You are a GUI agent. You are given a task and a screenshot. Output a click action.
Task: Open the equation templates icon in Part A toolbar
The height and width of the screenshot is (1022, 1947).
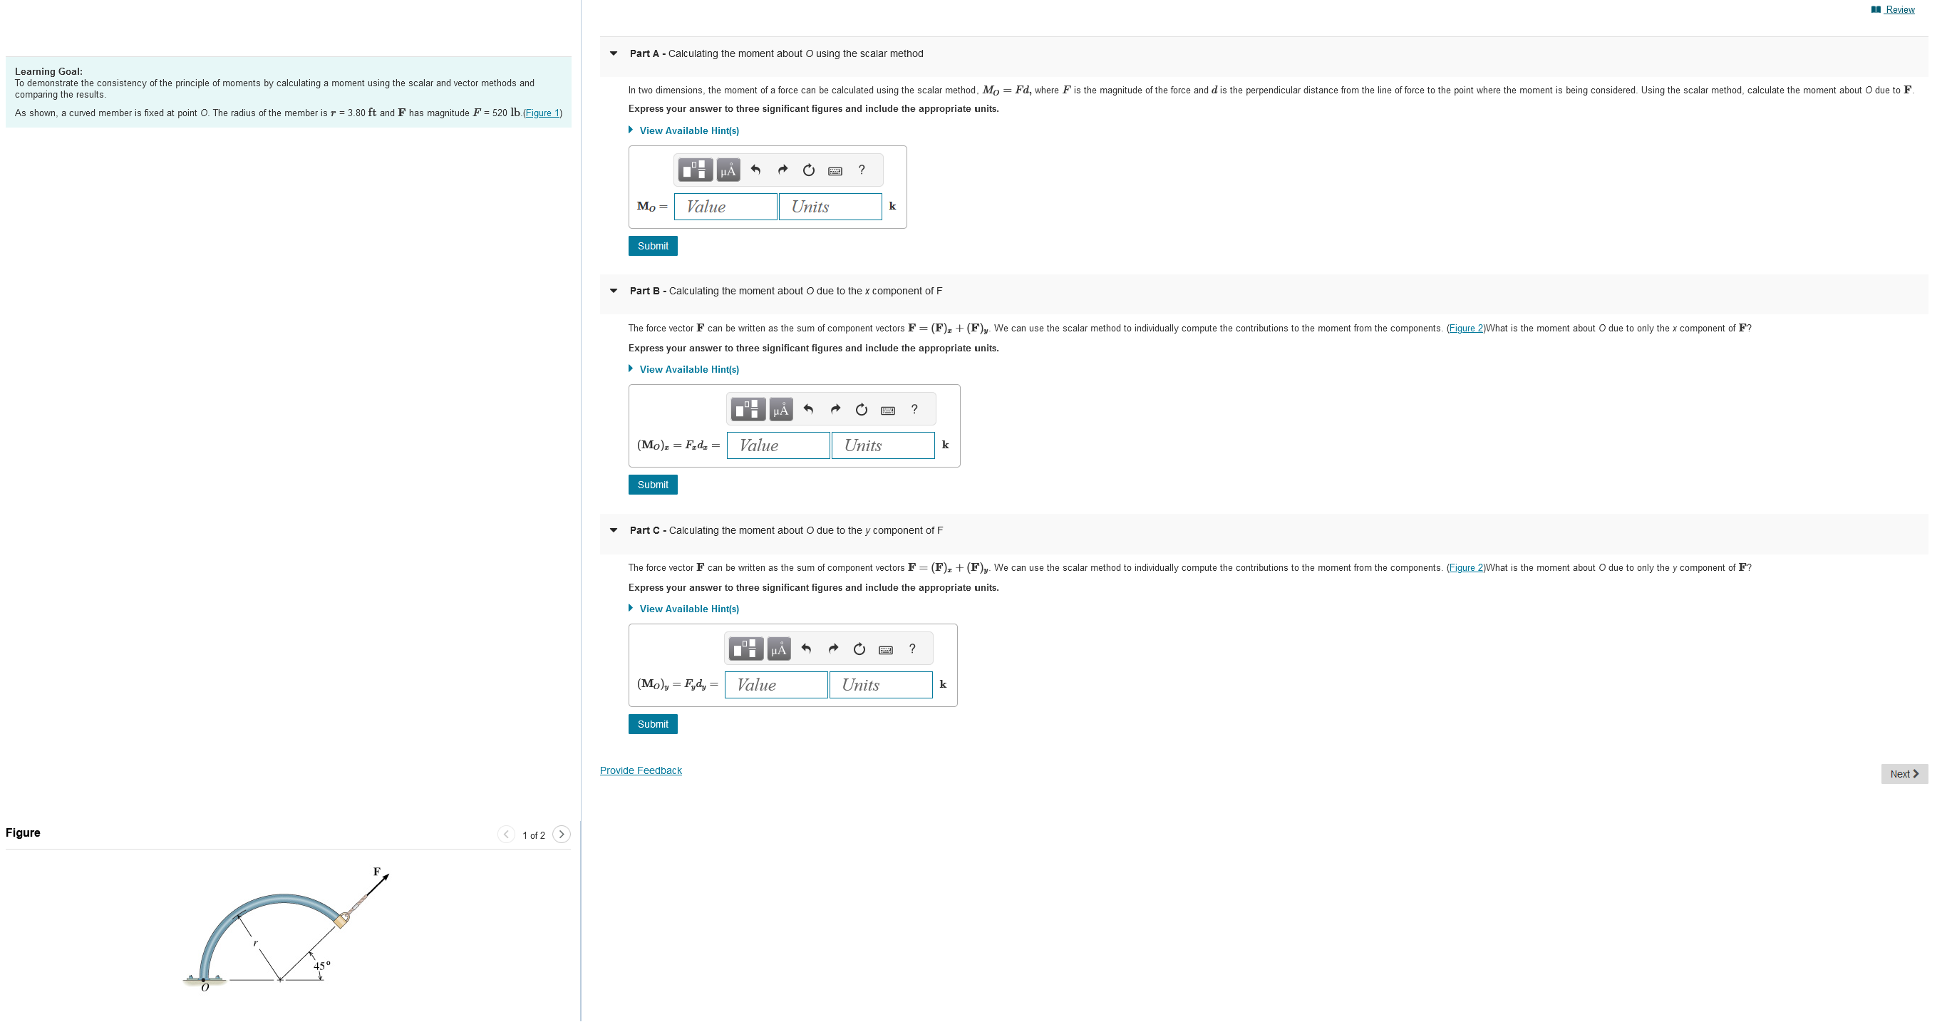tap(696, 170)
